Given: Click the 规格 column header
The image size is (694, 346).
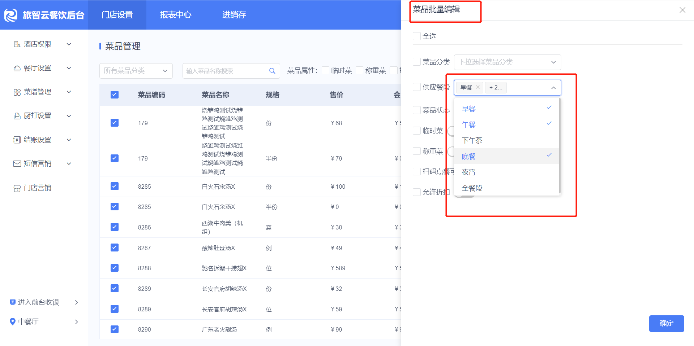Looking at the screenshot, I should (x=273, y=95).
